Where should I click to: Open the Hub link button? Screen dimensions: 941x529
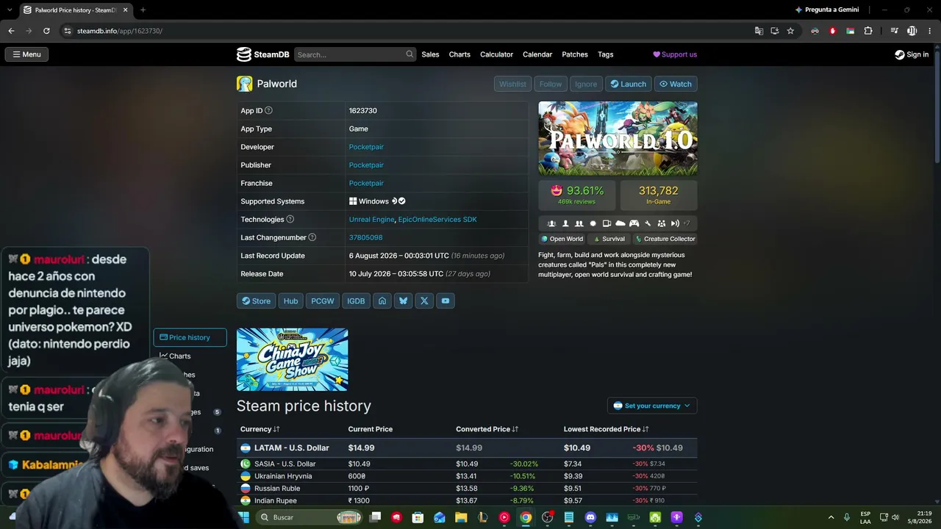(x=291, y=301)
